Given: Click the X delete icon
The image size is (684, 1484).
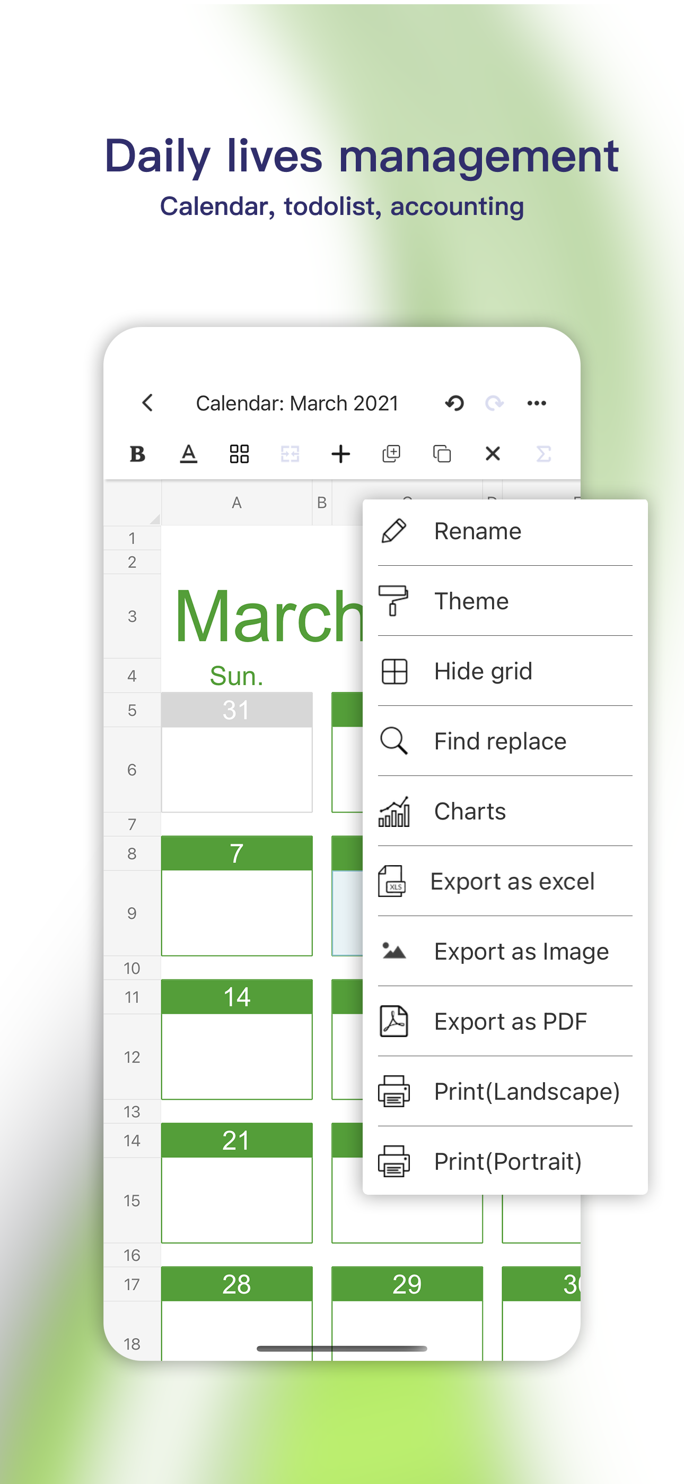Looking at the screenshot, I should click(492, 454).
